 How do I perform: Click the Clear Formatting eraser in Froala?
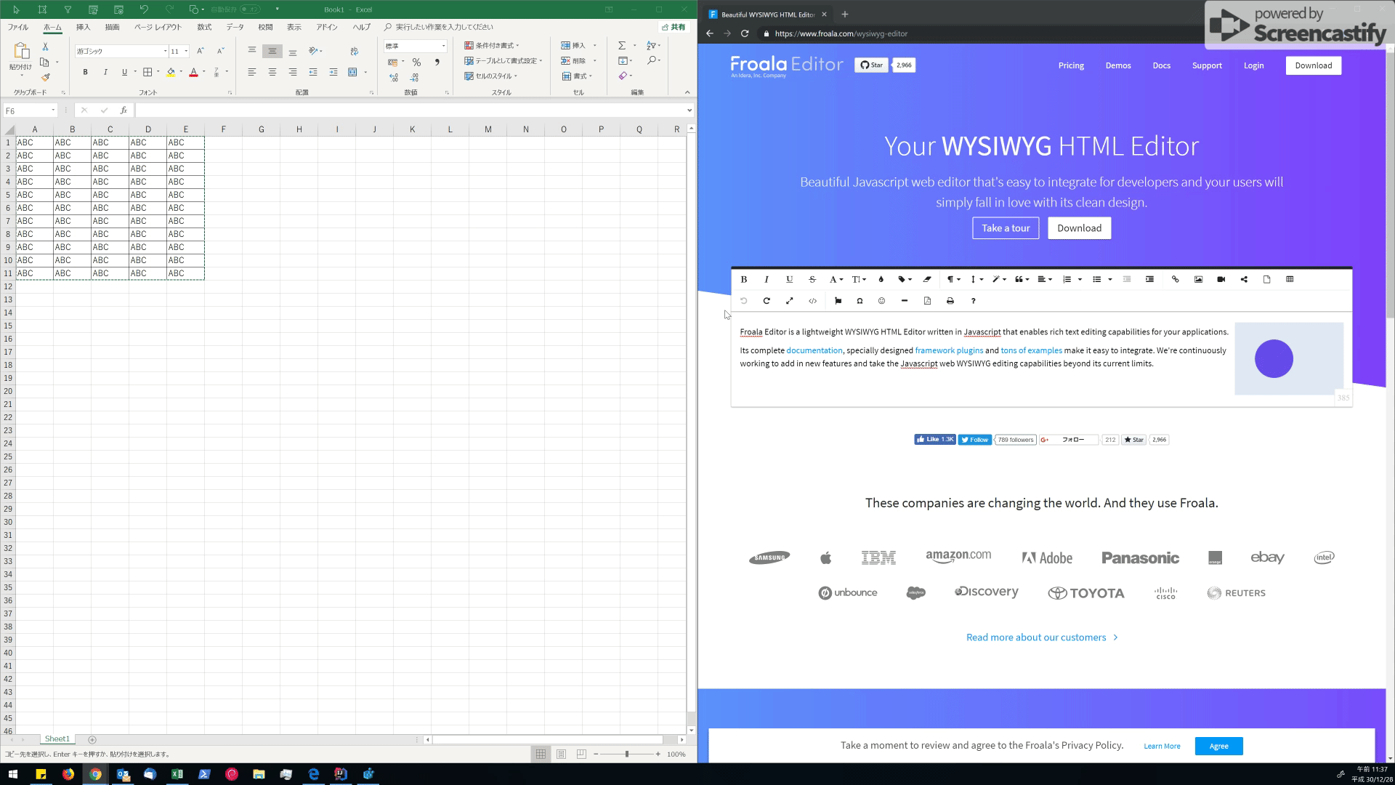tap(927, 279)
